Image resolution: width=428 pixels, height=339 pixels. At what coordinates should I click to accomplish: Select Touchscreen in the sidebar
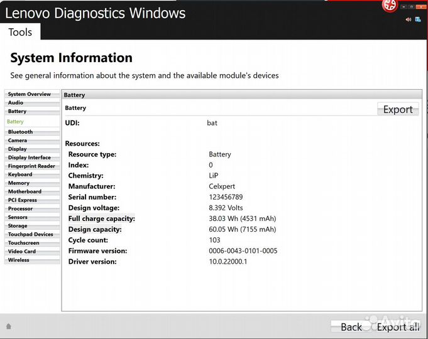32,243
